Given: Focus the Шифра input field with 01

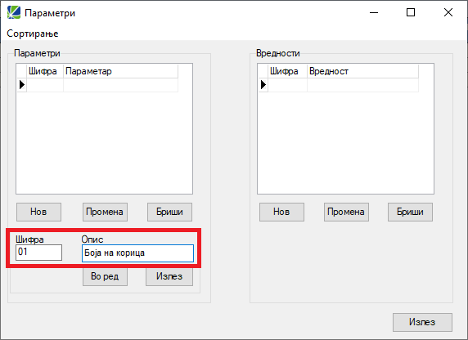Looking at the screenshot, I should [x=38, y=253].
